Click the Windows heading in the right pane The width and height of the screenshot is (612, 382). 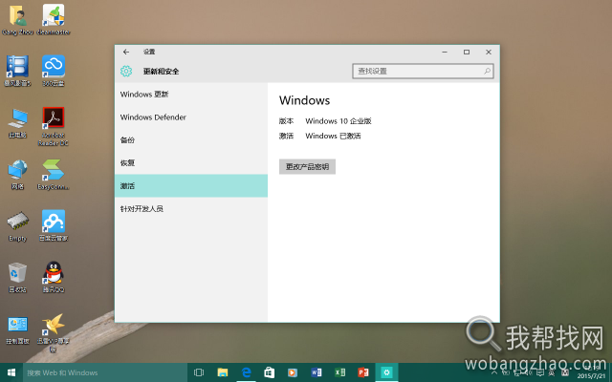coord(304,100)
